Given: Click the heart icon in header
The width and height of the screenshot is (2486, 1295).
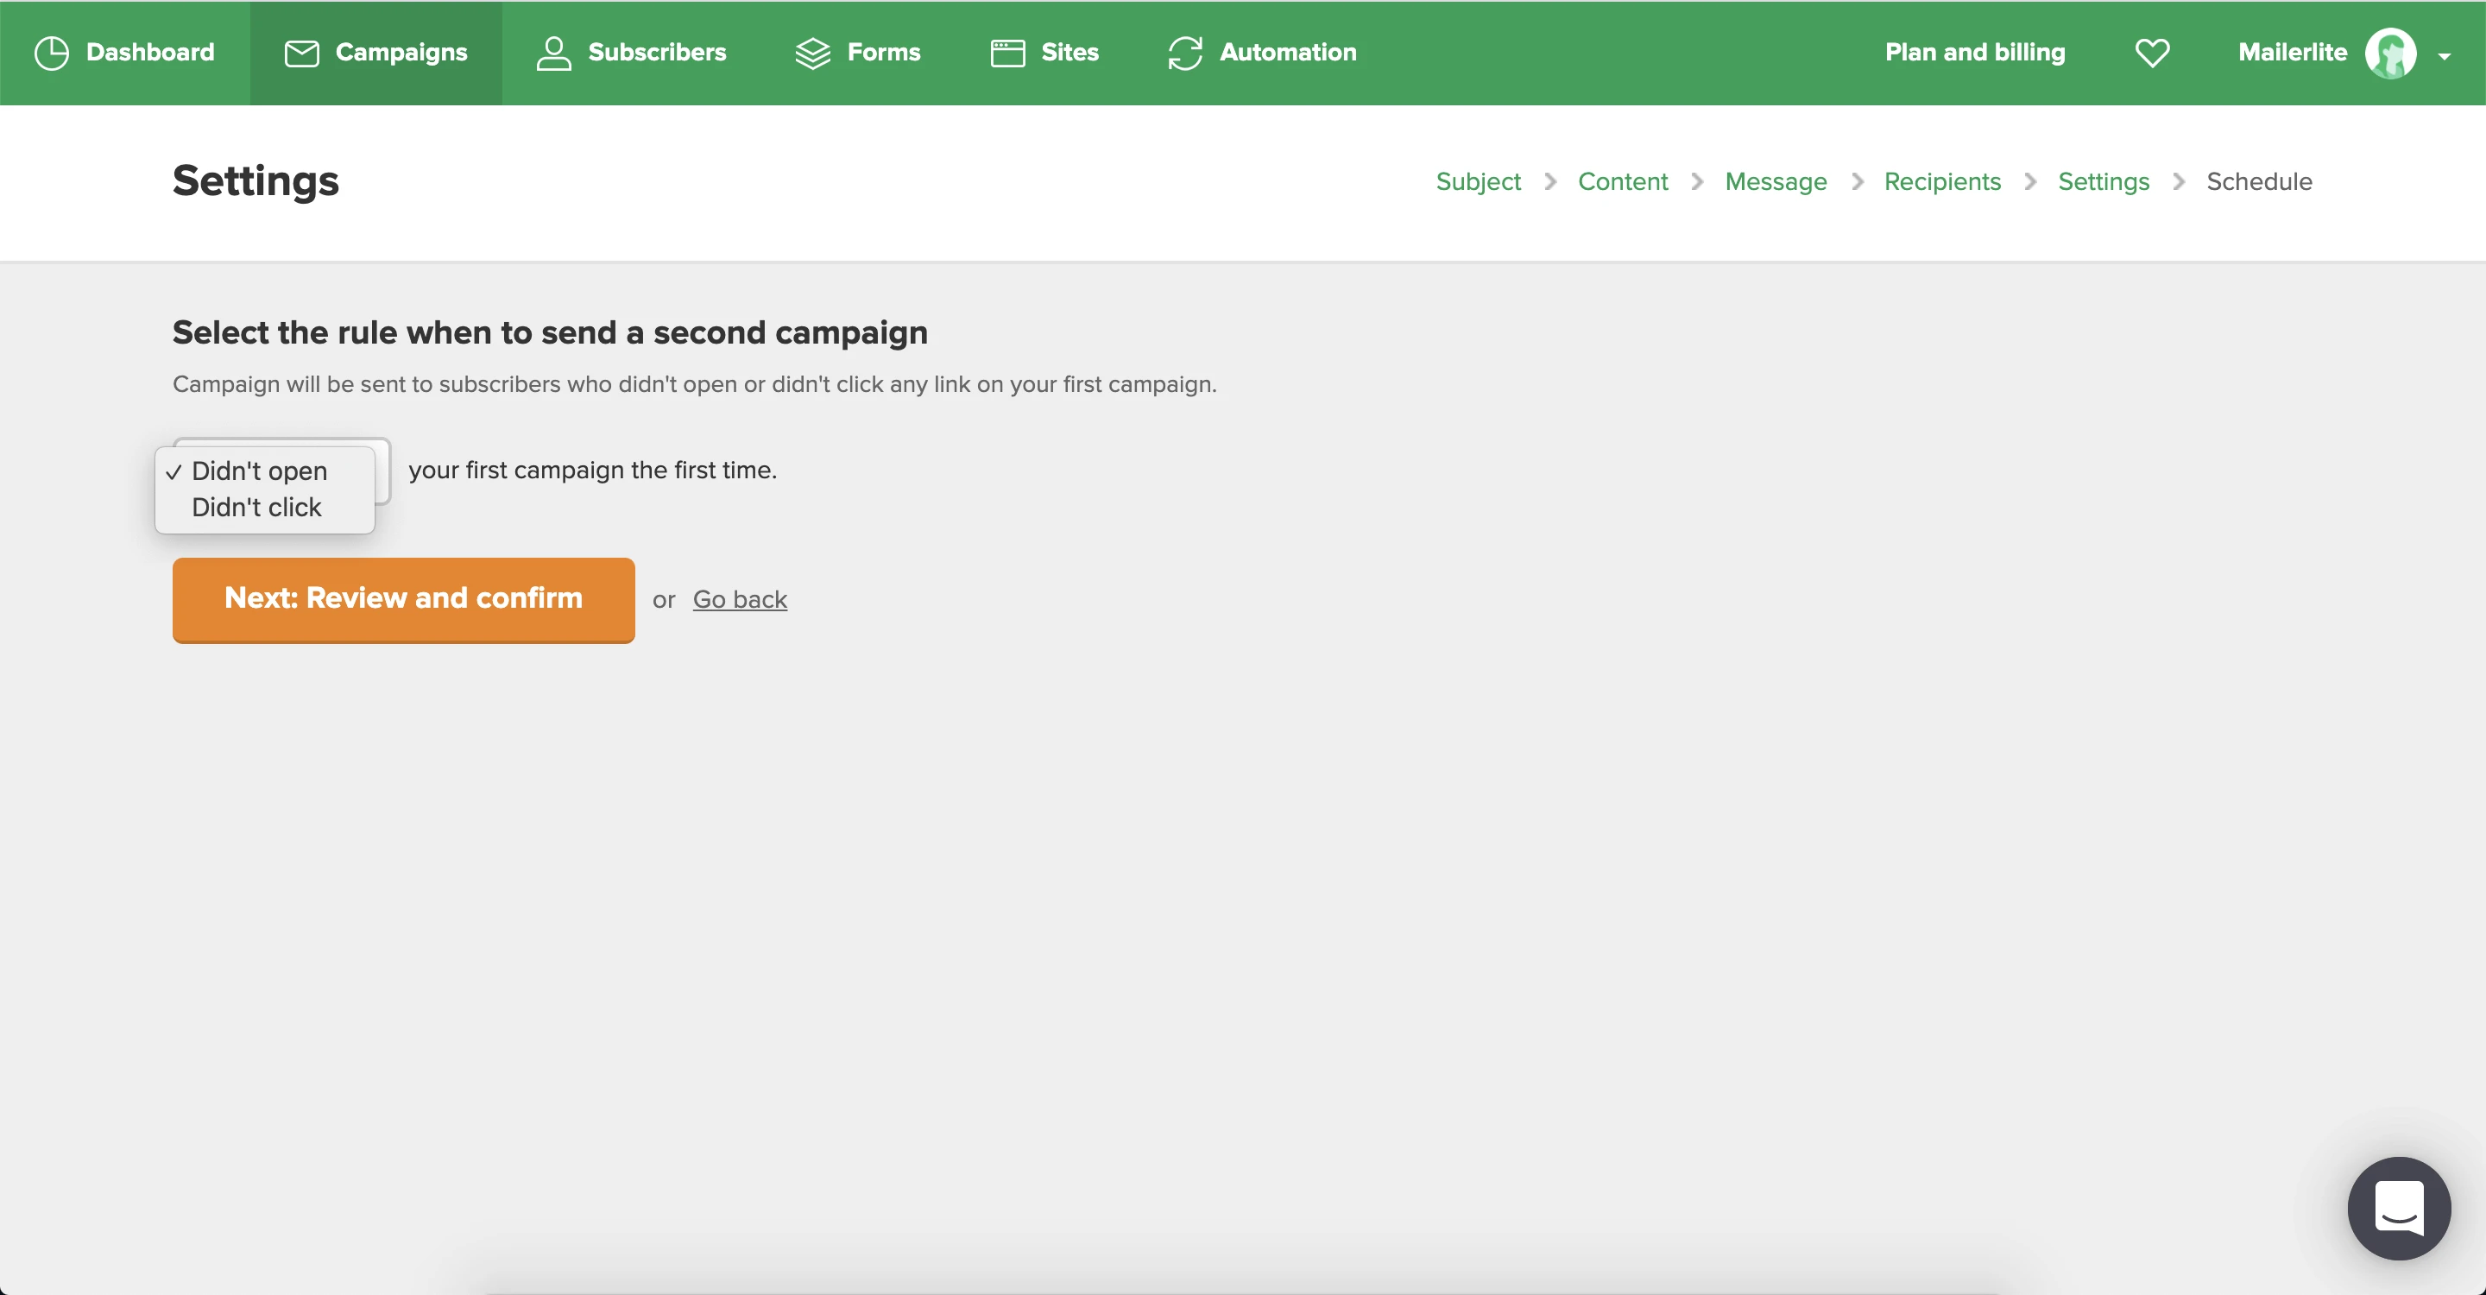Looking at the screenshot, I should tap(2152, 53).
